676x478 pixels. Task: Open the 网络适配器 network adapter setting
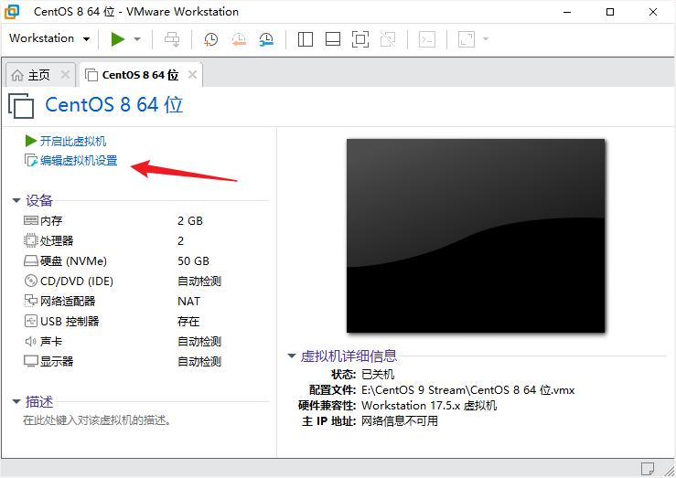pyautogui.click(x=67, y=302)
